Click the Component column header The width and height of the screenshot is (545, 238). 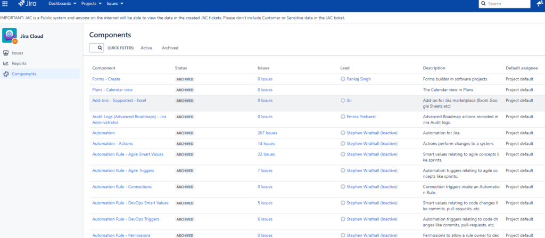tap(104, 68)
